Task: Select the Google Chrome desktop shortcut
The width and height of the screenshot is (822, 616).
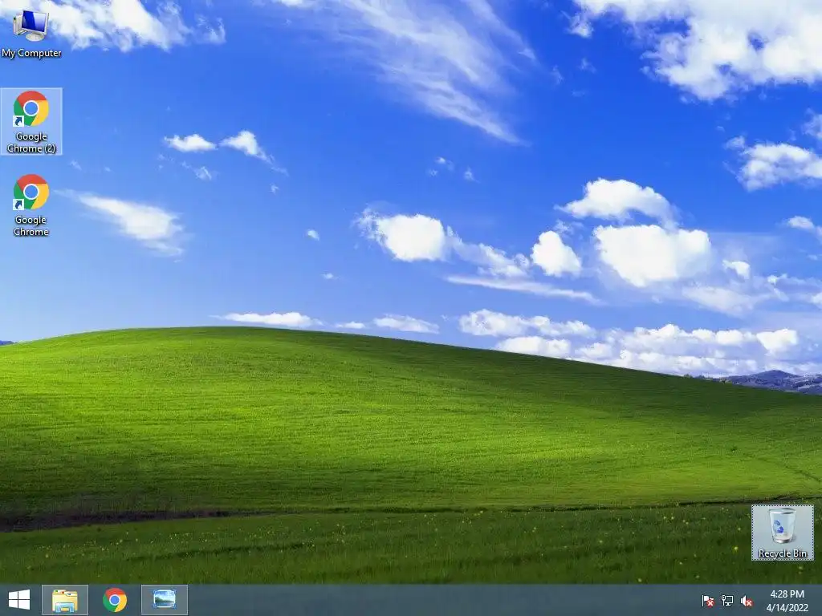Action: tap(31, 205)
